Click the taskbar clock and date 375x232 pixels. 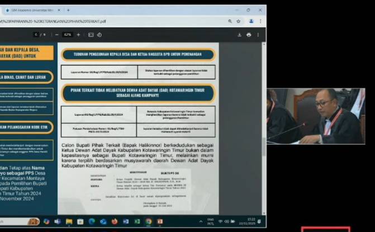coord(247,221)
